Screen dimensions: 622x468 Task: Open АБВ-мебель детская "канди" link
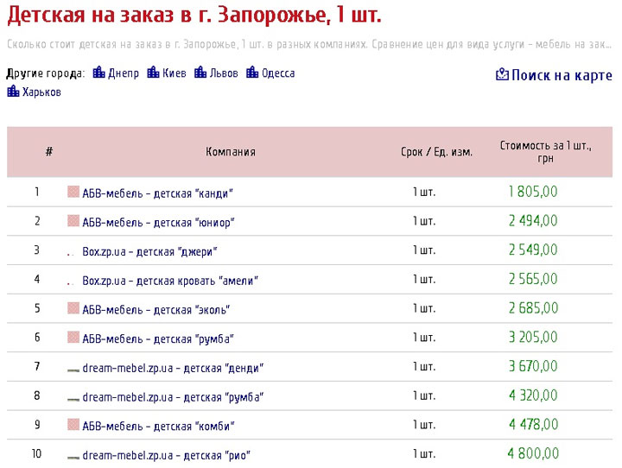158,193
